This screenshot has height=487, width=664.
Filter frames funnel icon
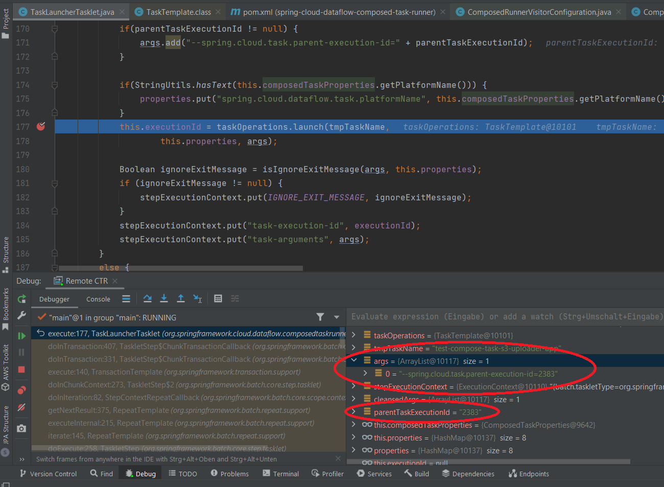tap(320, 317)
